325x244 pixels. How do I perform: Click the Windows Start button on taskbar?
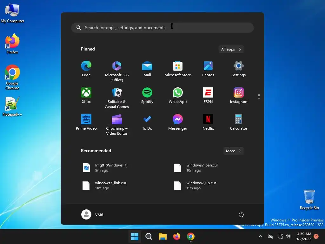pyautogui.click(x=135, y=236)
